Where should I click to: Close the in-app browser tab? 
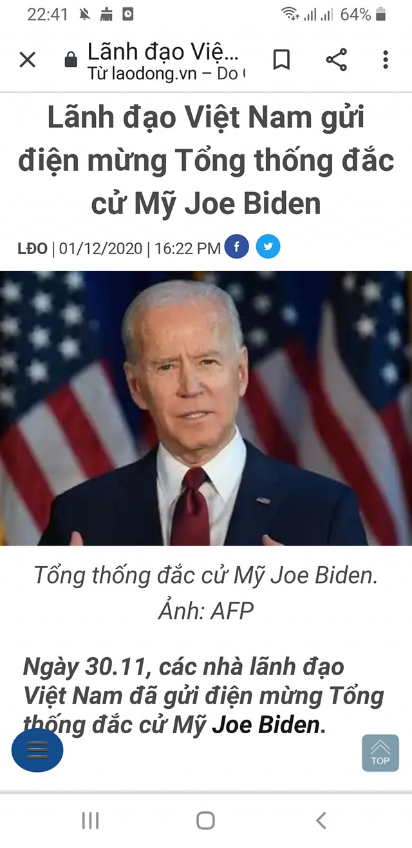click(x=27, y=60)
